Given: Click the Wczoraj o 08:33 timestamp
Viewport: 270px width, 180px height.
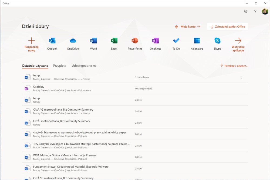Looking at the screenshot, I should [144, 89].
